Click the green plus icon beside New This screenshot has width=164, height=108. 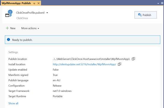pos(7,28)
